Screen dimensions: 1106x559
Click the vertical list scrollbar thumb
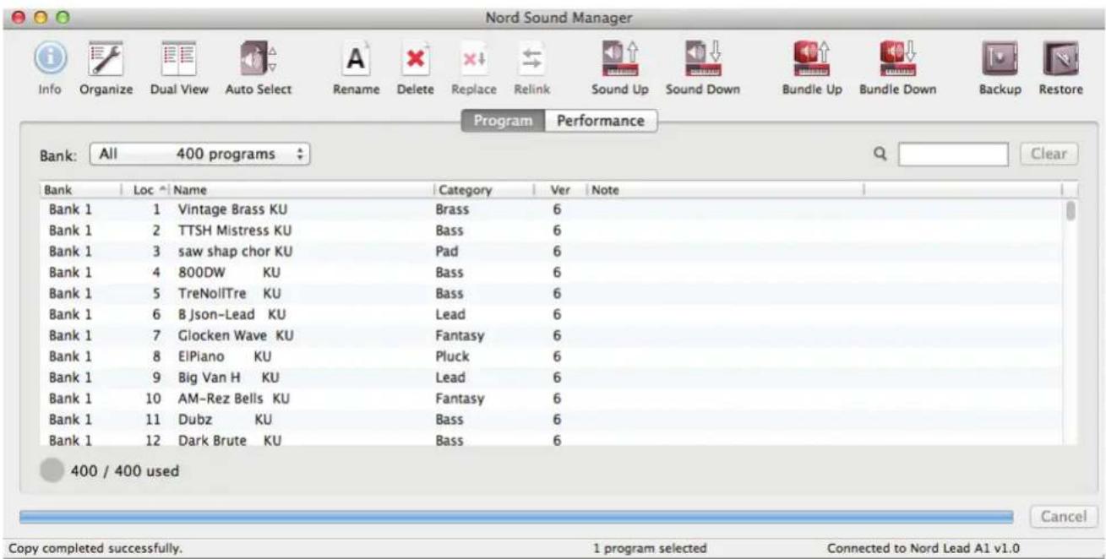tap(1071, 210)
